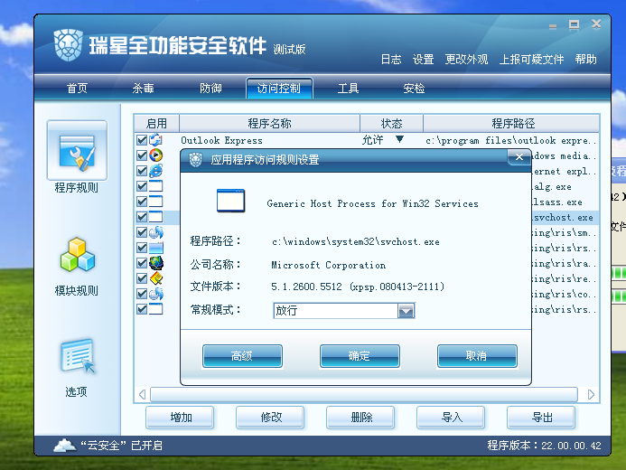
Task: Switch to the 防御 defense tab
Action: 210,89
